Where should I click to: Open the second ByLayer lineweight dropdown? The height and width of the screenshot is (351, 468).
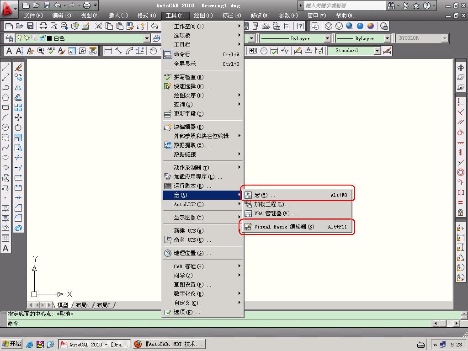(x=387, y=38)
